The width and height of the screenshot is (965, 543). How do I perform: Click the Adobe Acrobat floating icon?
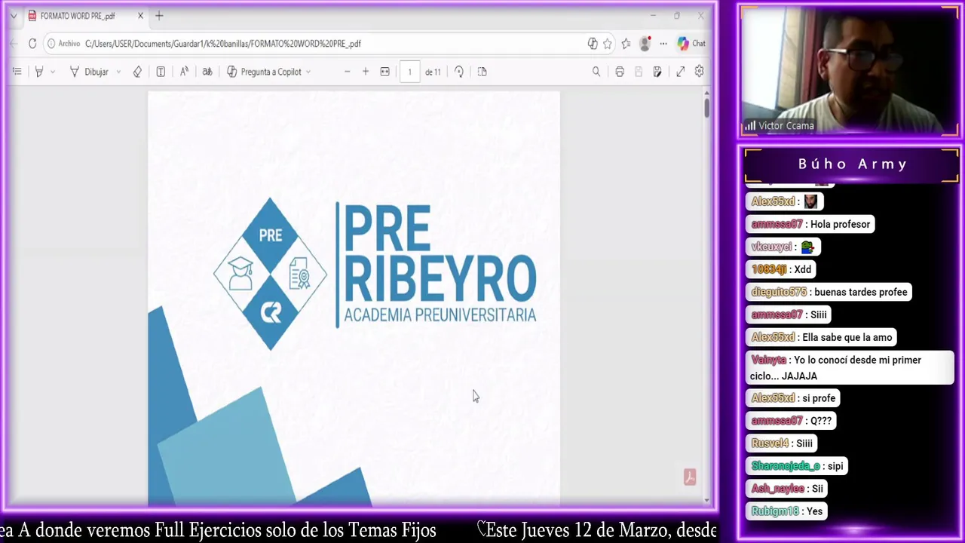689,477
